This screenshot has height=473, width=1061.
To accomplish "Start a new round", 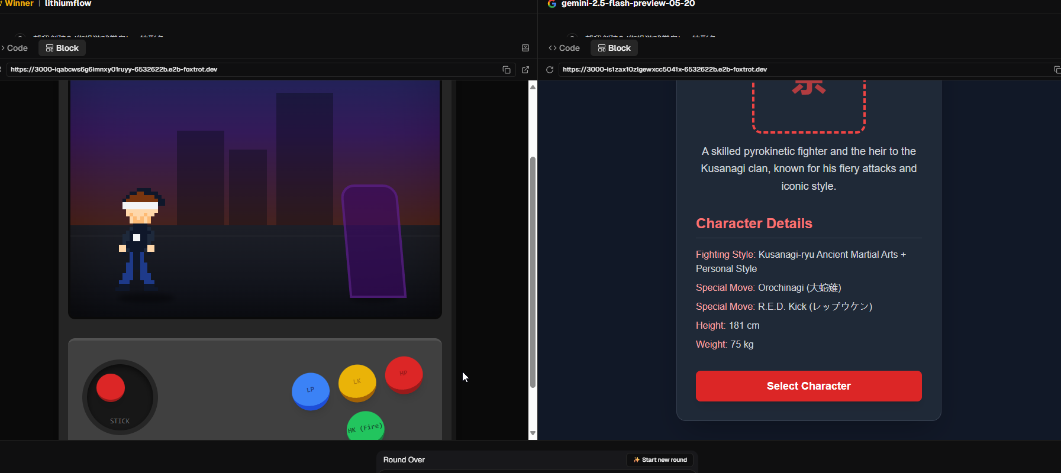I will pos(660,460).
